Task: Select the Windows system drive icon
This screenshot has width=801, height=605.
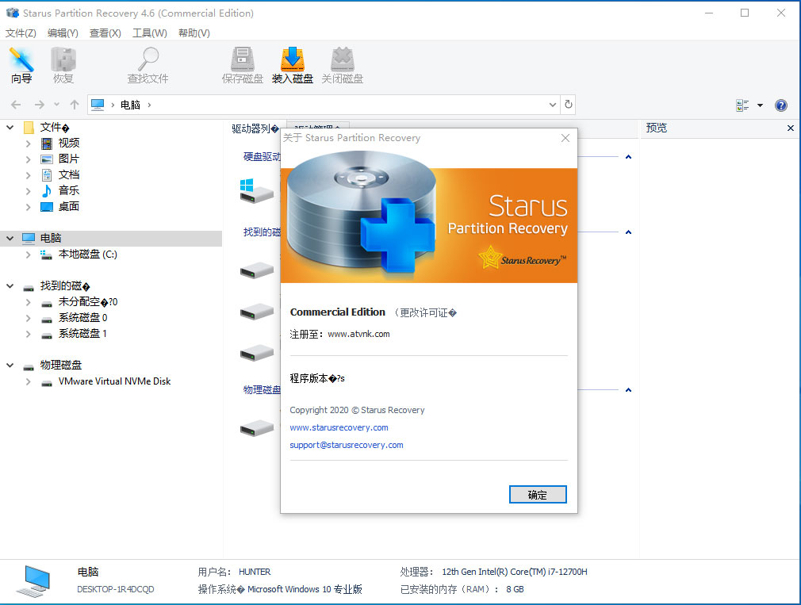Action: pyautogui.click(x=257, y=191)
